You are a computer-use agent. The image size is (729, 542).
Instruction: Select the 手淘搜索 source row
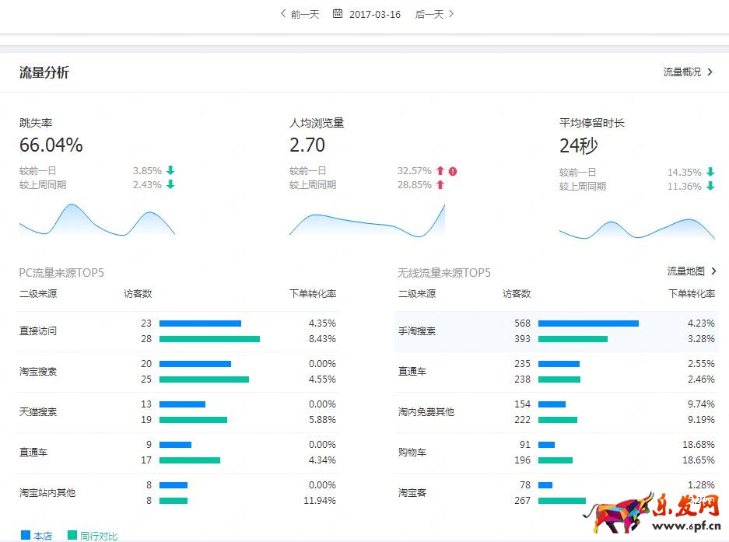pos(417,331)
